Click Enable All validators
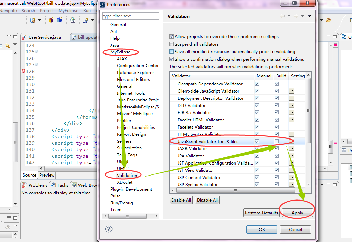This screenshot has width=352, height=242. pos(181,200)
